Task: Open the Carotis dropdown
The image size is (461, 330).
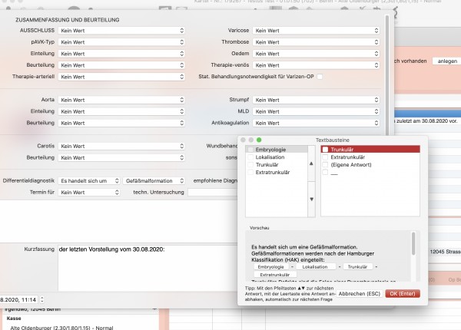Action: coord(121,146)
